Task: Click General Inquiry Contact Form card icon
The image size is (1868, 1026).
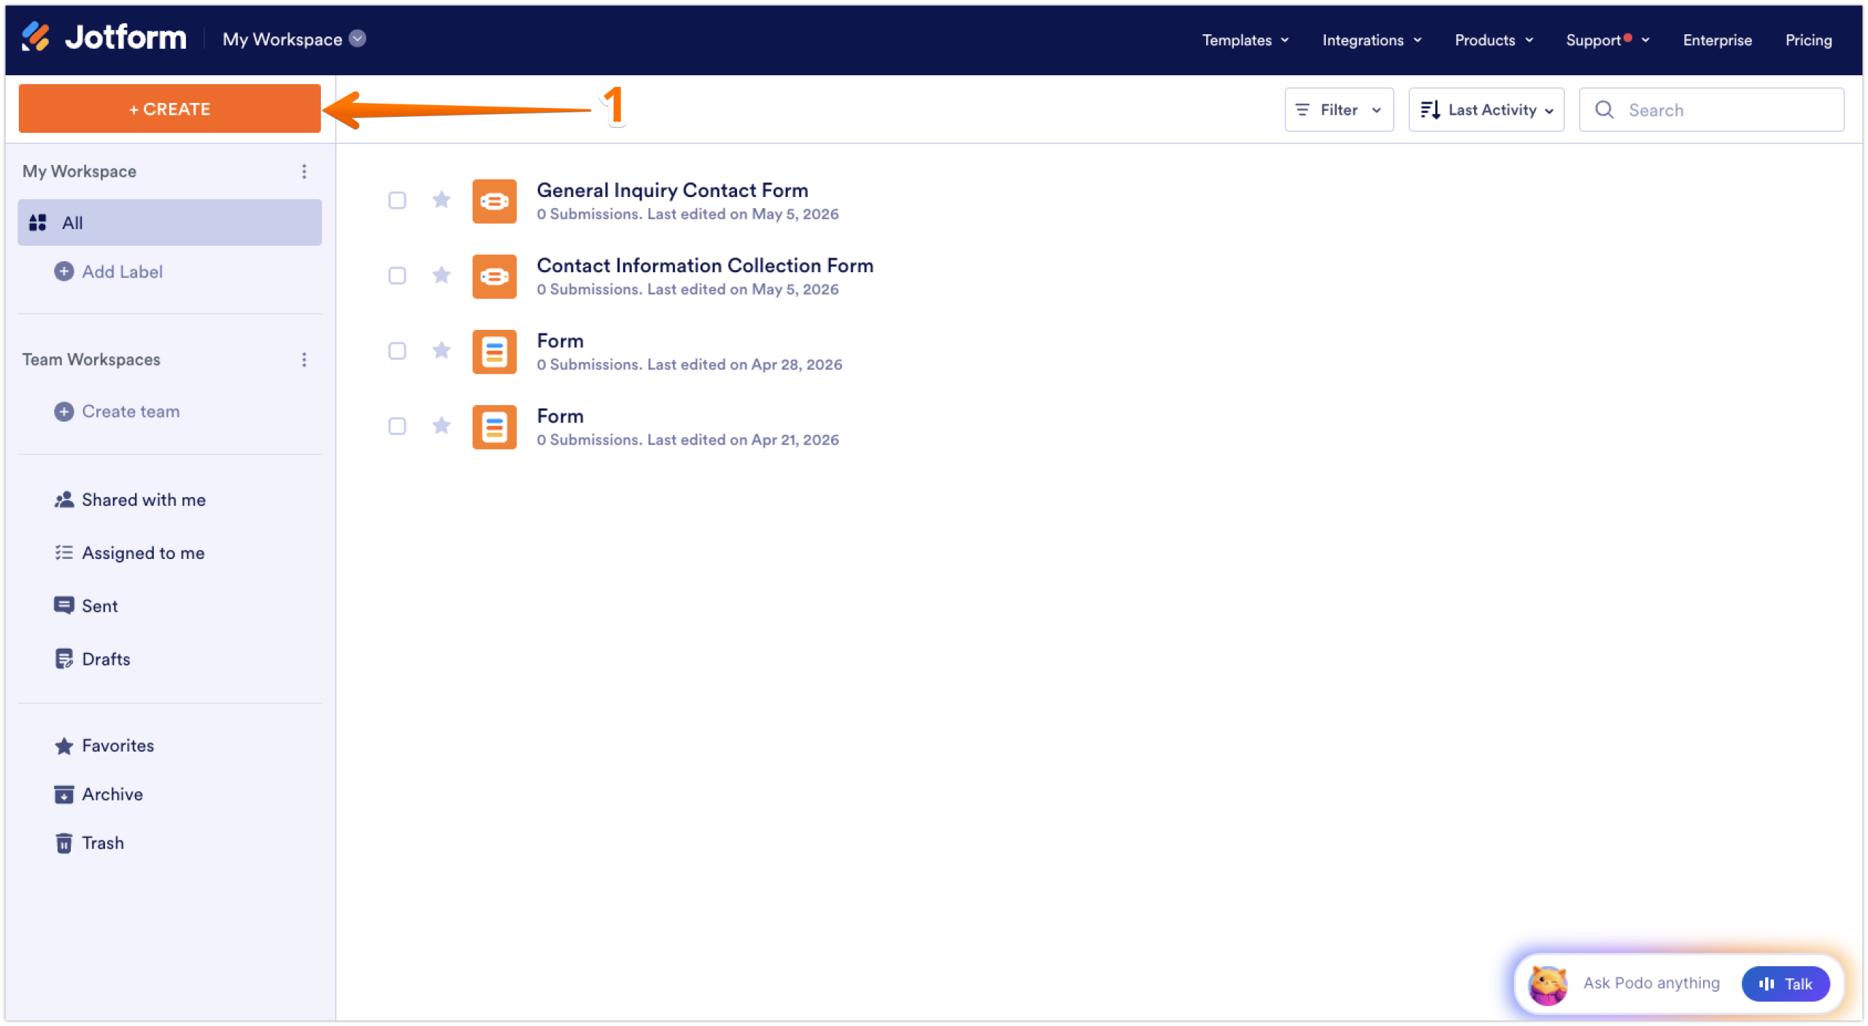Action: point(495,201)
